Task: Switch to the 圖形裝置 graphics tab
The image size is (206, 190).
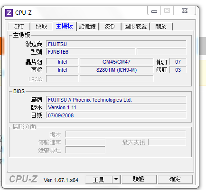Action: pos(136,27)
